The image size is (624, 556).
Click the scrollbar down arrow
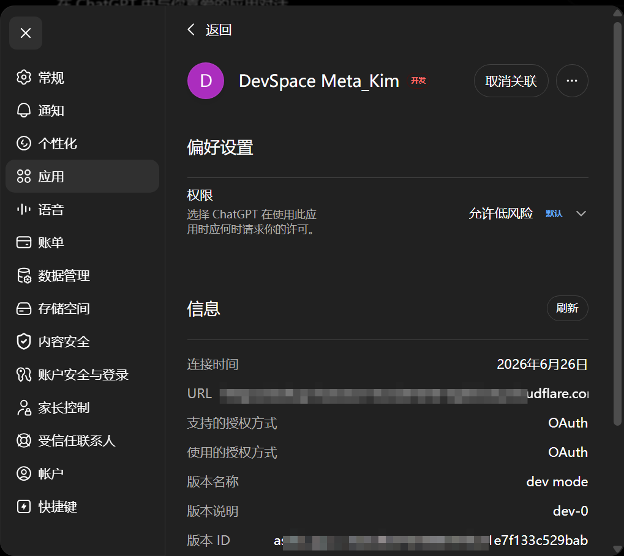617,549
